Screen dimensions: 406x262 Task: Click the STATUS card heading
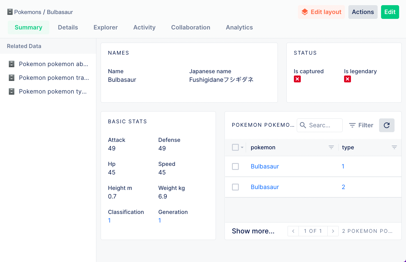coord(305,53)
